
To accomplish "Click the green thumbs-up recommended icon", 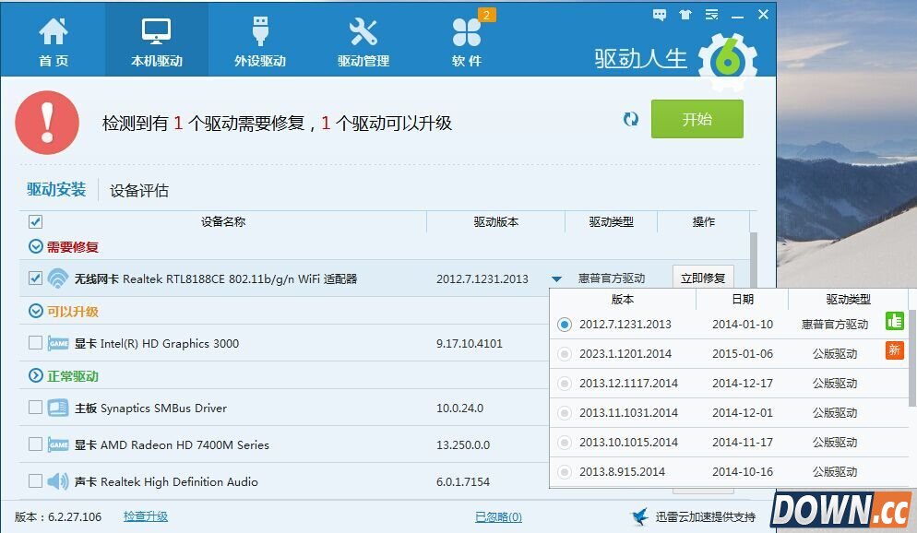I will (894, 321).
